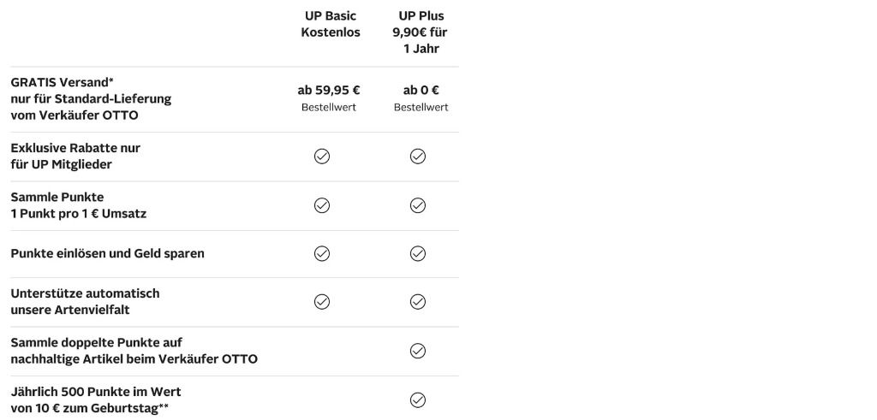Click the Sammle Punkte 1 Punkt label

tap(78, 205)
